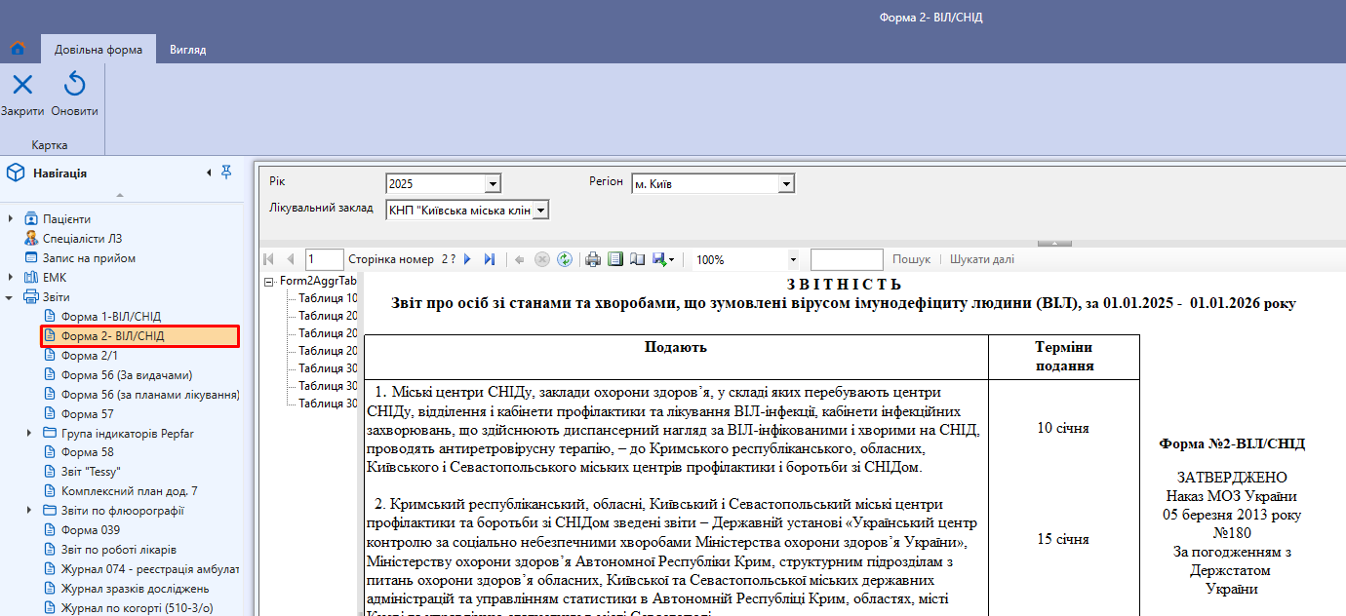1346x616 pixels.
Task: Open the zoom percentage dropdown
Action: pos(793,260)
